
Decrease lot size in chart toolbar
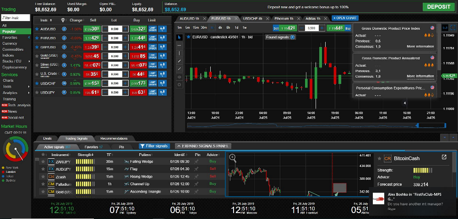(301, 28)
